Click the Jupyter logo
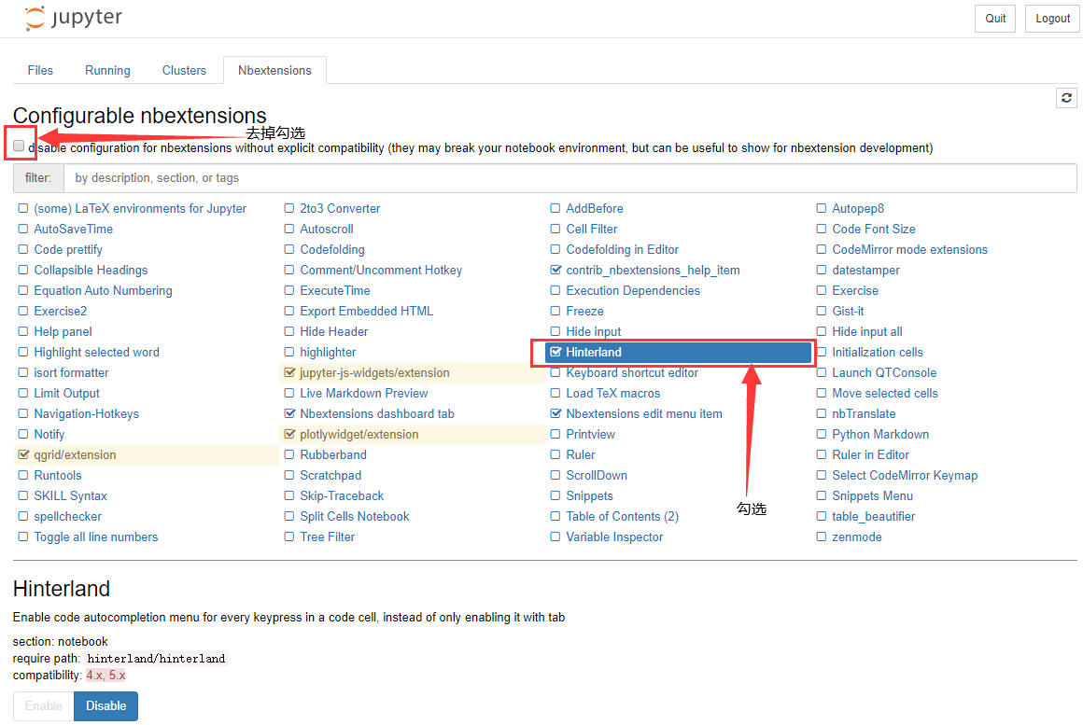Image resolution: width=1083 pixels, height=725 pixels. 73,18
